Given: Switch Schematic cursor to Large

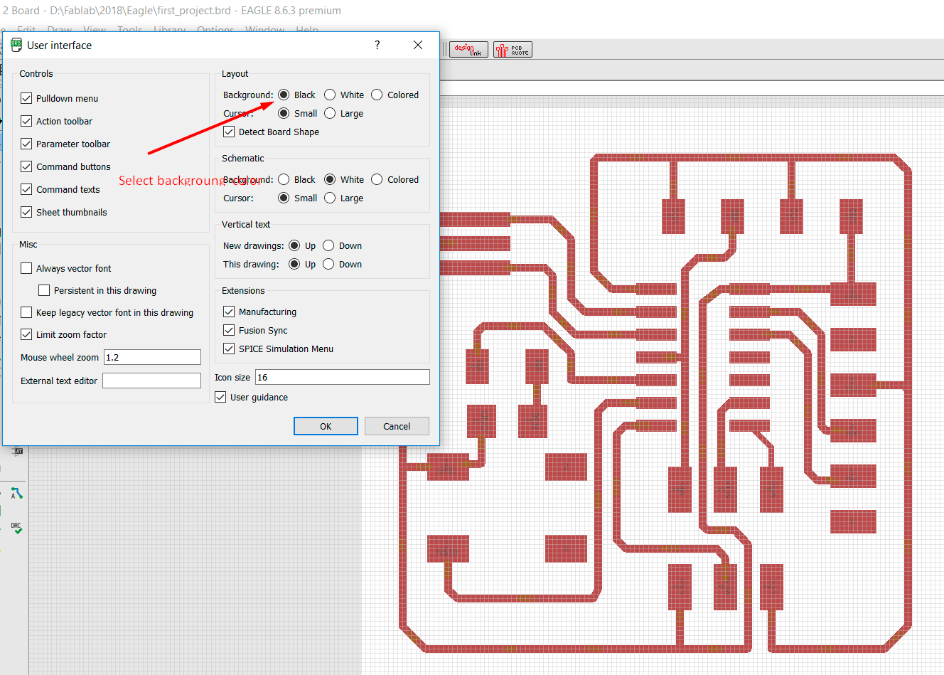Looking at the screenshot, I should [x=330, y=198].
